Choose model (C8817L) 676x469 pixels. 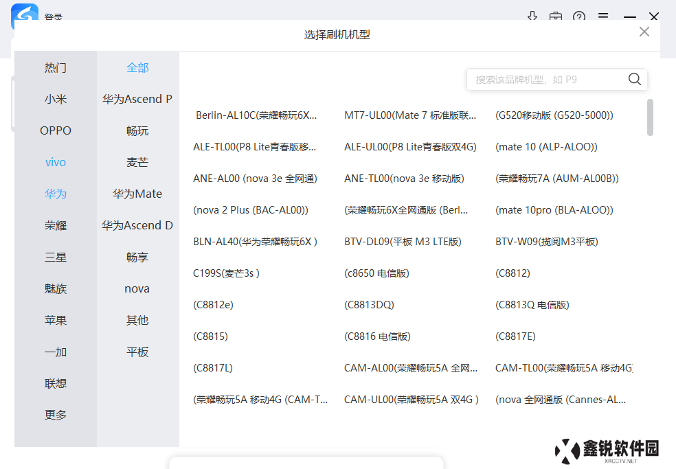(213, 368)
